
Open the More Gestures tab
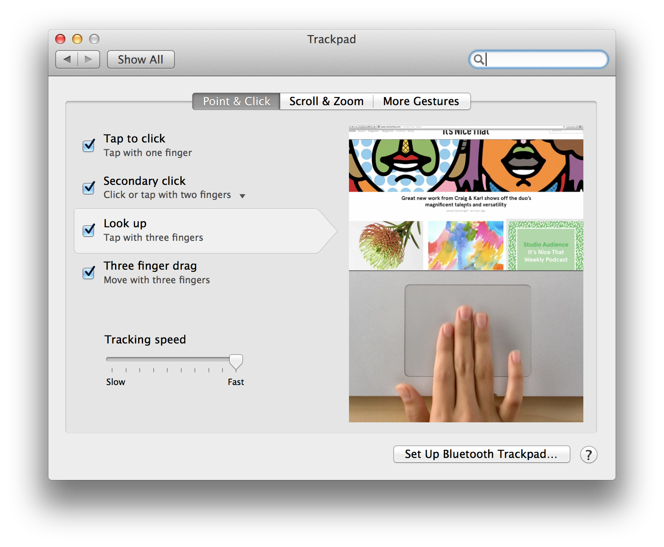coord(421,101)
